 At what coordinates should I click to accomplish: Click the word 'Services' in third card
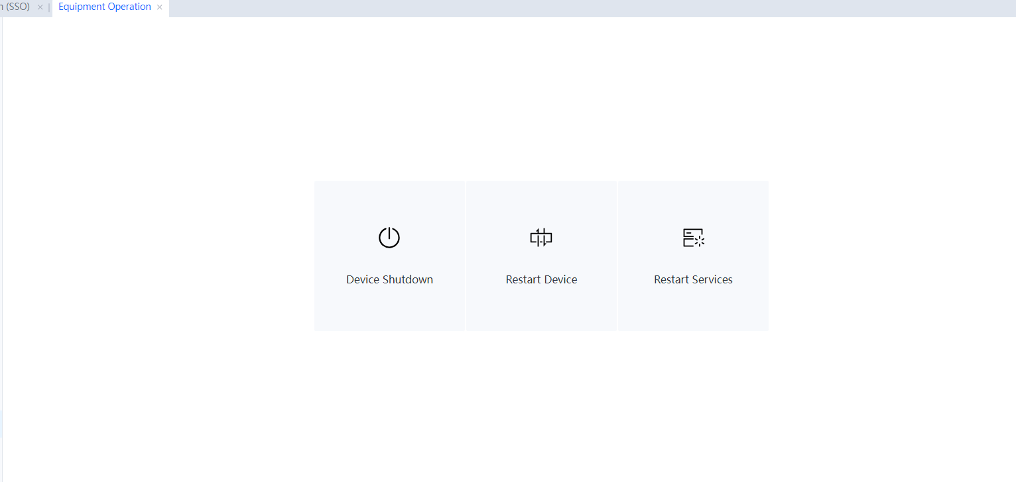[x=712, y=279]
